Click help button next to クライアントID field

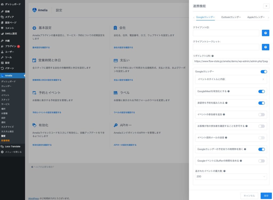[265, 33]
